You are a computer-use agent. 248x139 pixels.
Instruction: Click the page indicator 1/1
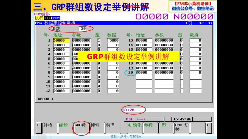199,23
